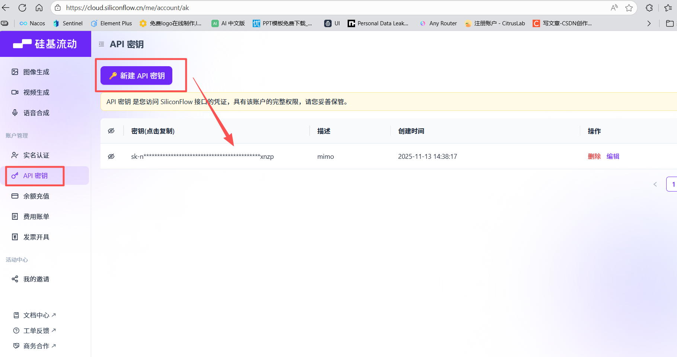Open the 工单反馈 feedback page
This screenshot has height=357, width=677.
[36, 330]
